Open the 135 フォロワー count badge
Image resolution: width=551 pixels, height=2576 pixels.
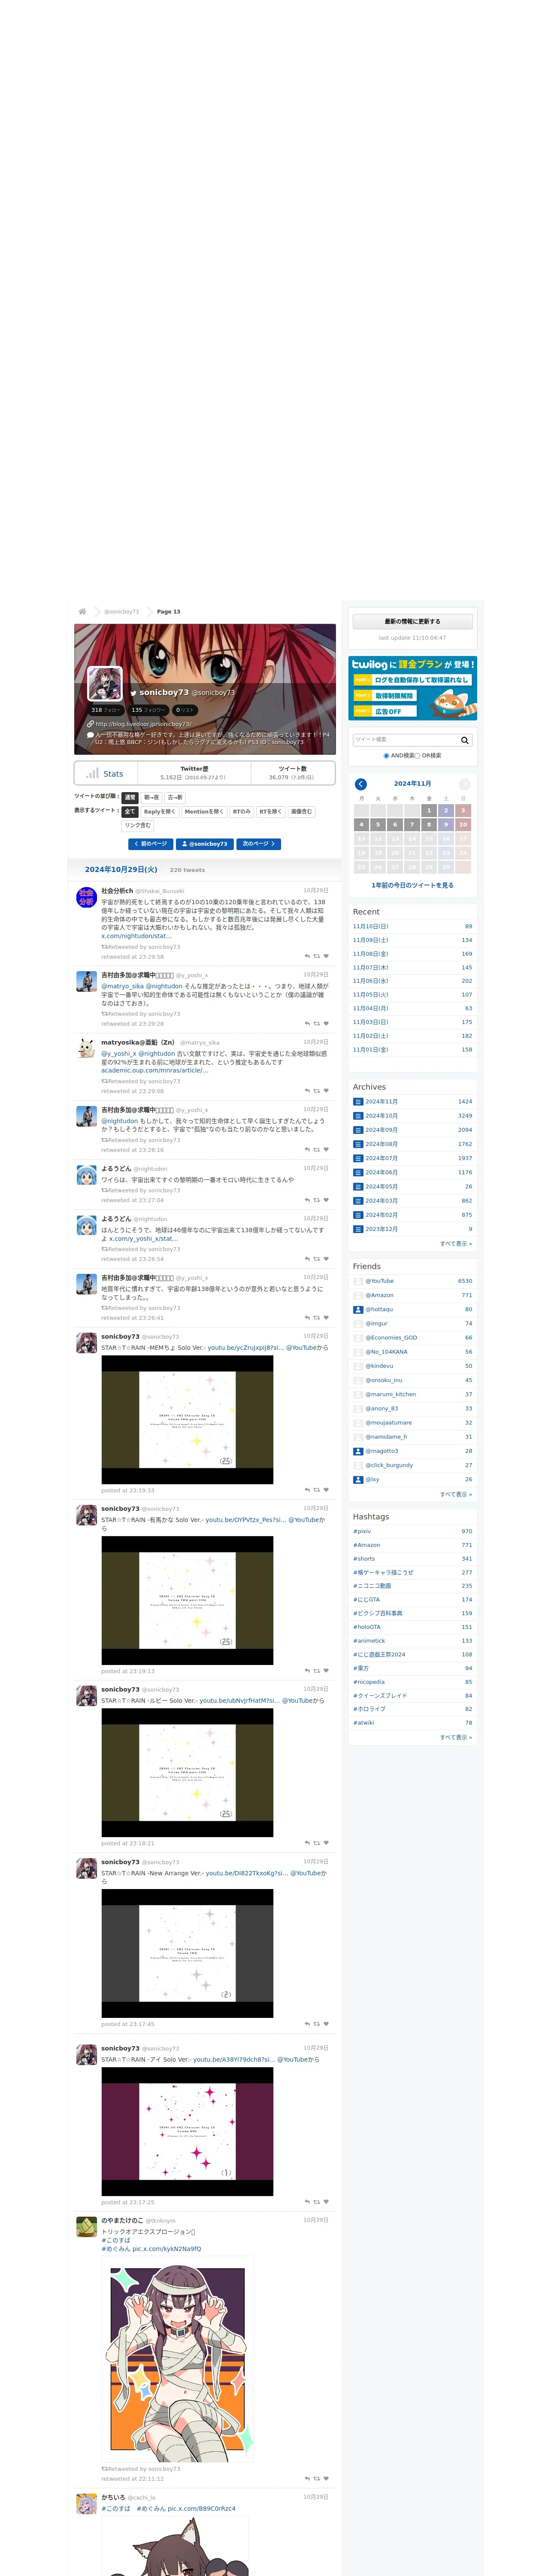pyautogui.click(x=148, y=710)
